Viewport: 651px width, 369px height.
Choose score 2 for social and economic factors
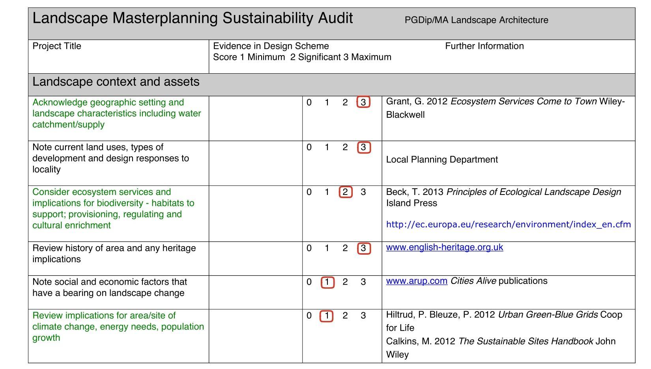(345, 282)
